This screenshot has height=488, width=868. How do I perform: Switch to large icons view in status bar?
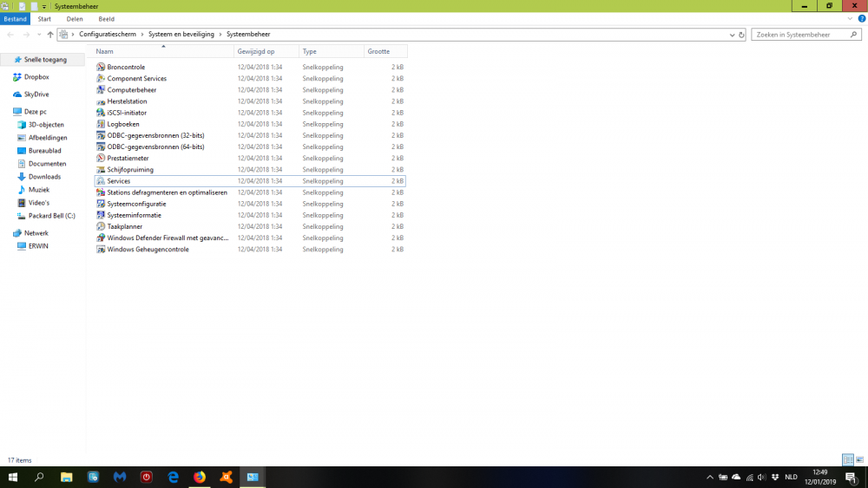[859, 460]
